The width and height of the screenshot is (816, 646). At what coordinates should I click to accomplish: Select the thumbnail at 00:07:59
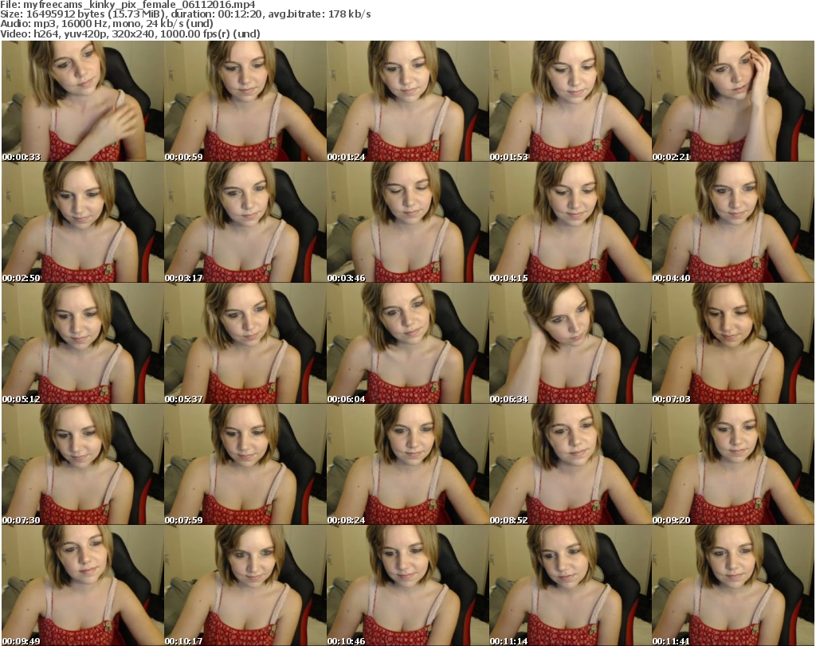(x=245, y=464)
